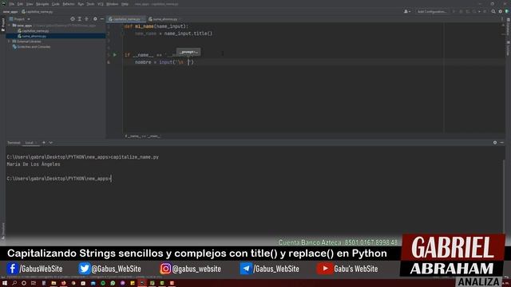The width and height of the screenshot is (511, 287).
Task: Click Telegram icon in overlay banner
Action: tap(246, 269)
